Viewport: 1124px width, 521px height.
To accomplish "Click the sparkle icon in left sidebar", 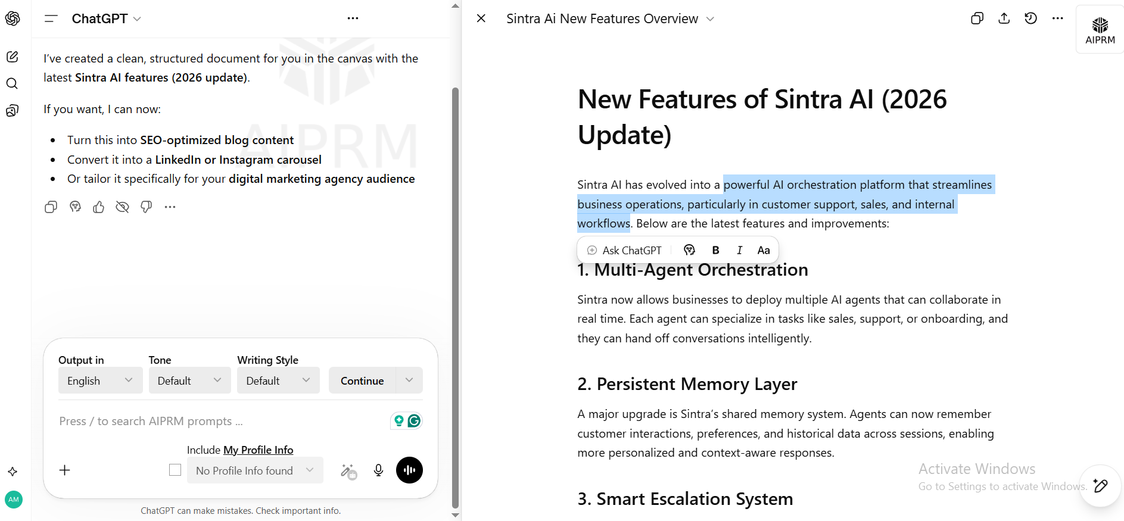I will (13, 472).
